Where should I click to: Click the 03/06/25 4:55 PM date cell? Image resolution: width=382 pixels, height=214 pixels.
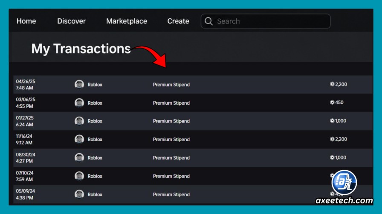(26, 103)
